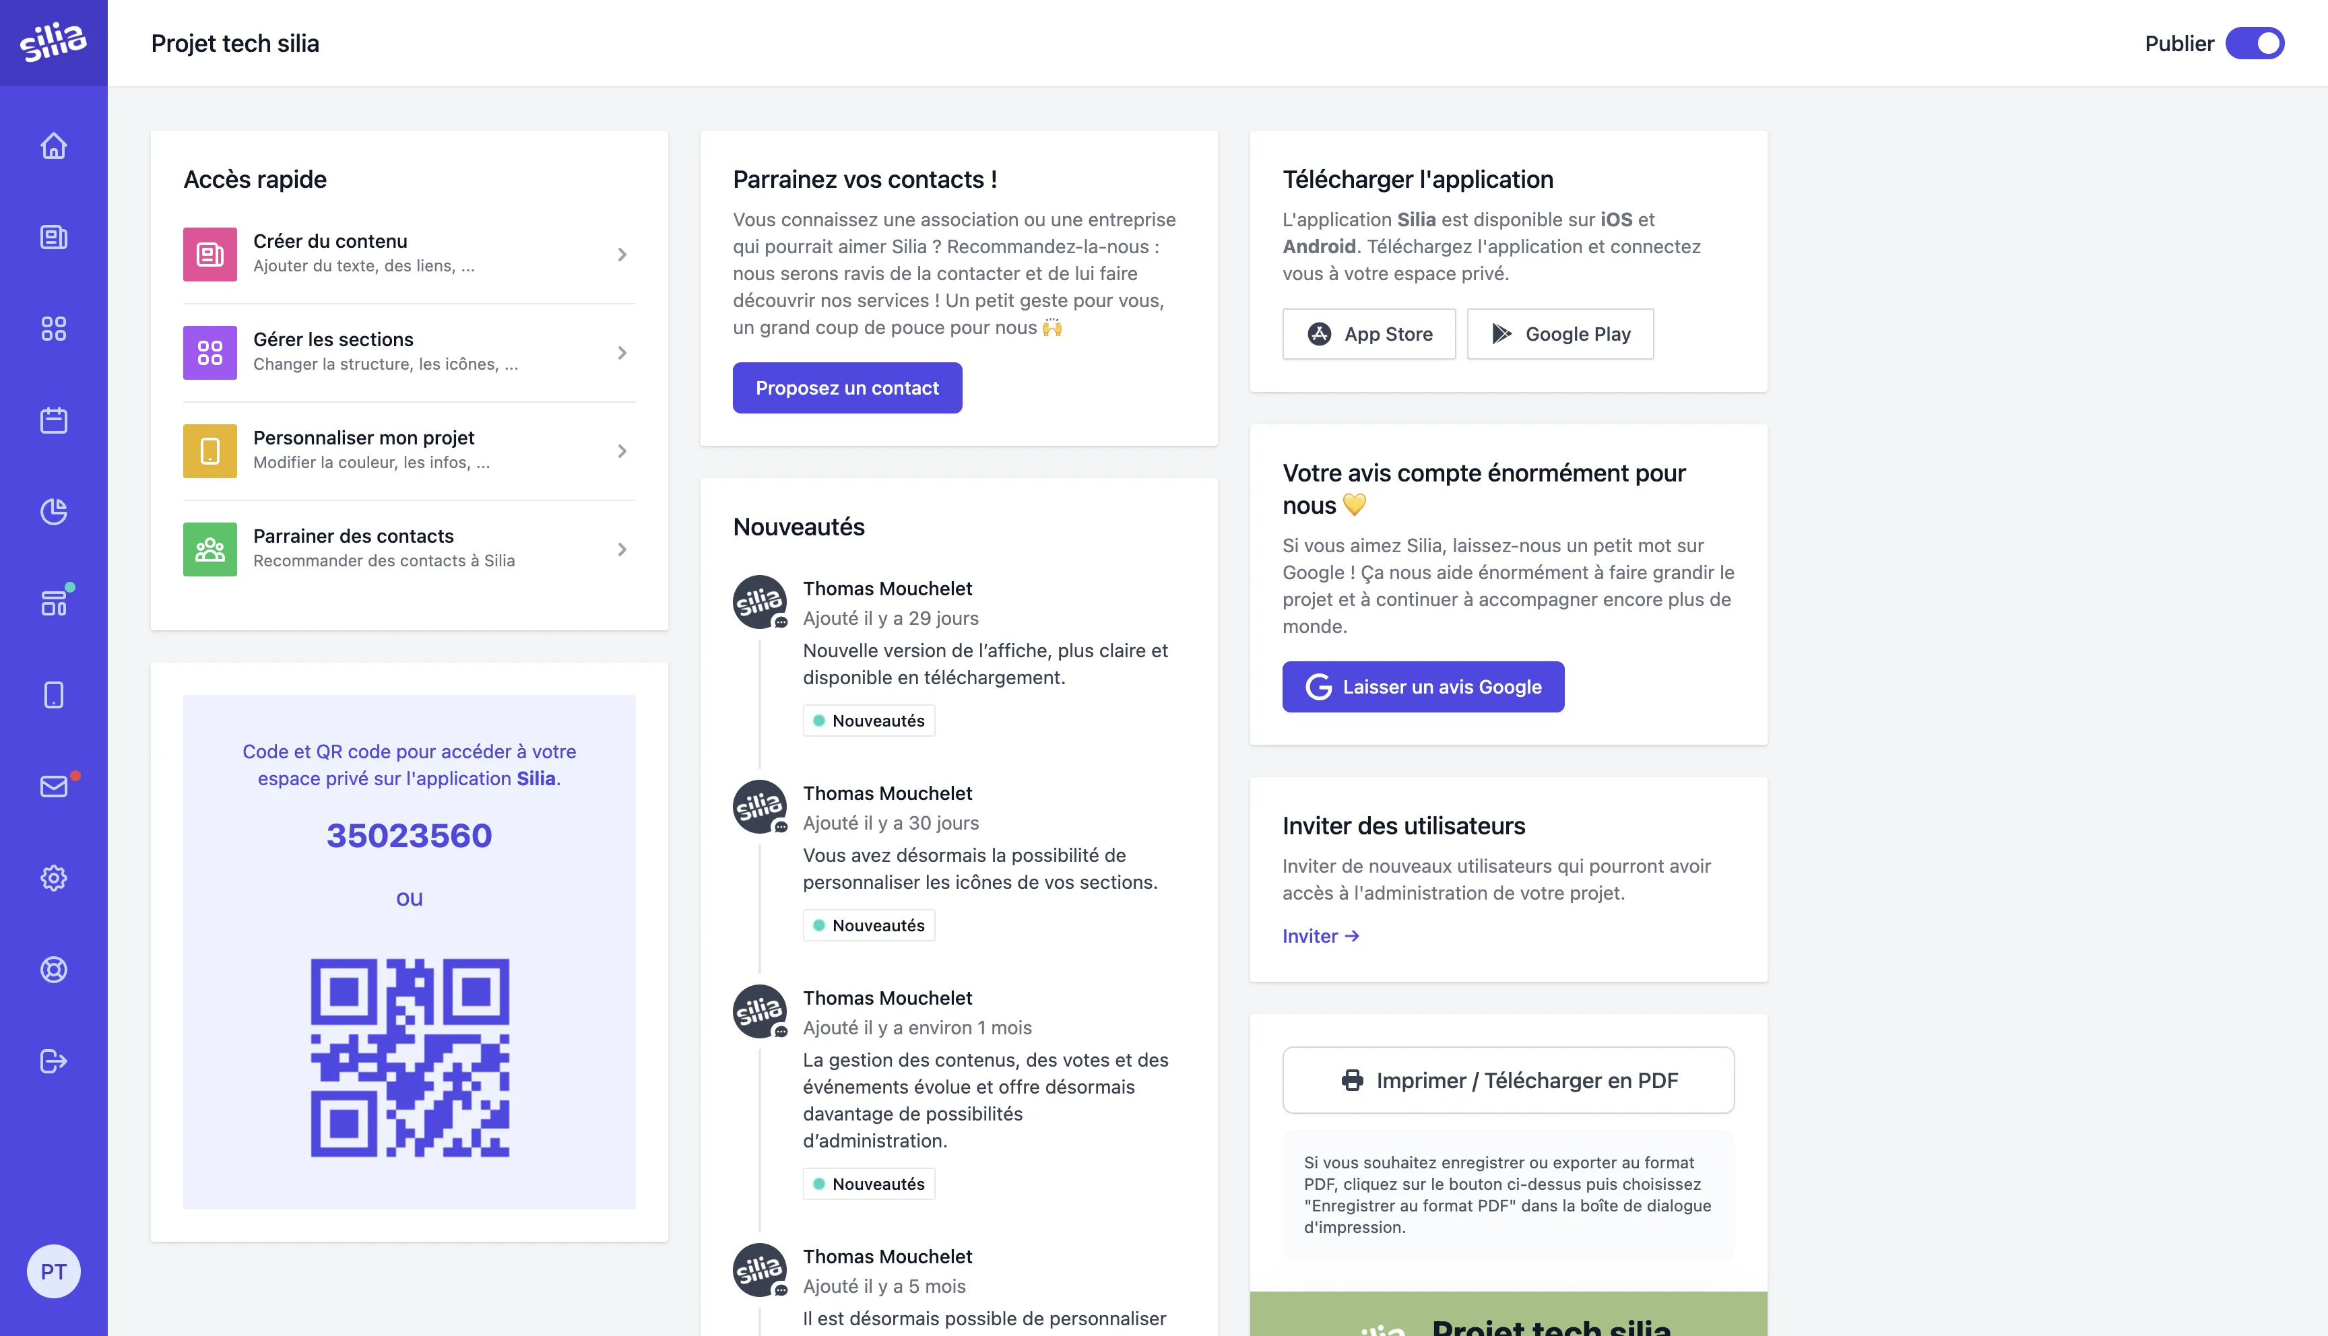Click the QR code image

coord(410,1057)
